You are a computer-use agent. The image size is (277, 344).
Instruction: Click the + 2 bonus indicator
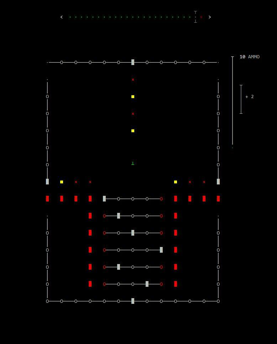(x=249, y=97)
